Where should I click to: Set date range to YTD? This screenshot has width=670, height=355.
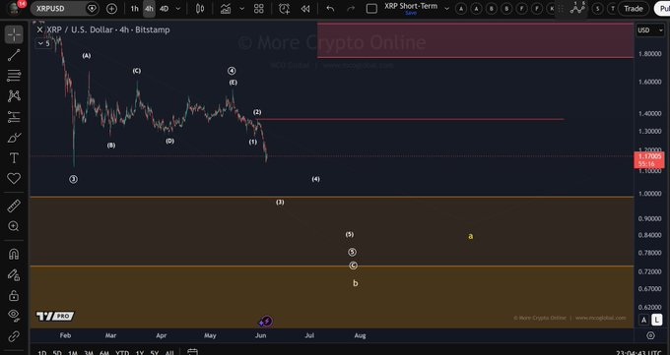[x=122, y=352]
